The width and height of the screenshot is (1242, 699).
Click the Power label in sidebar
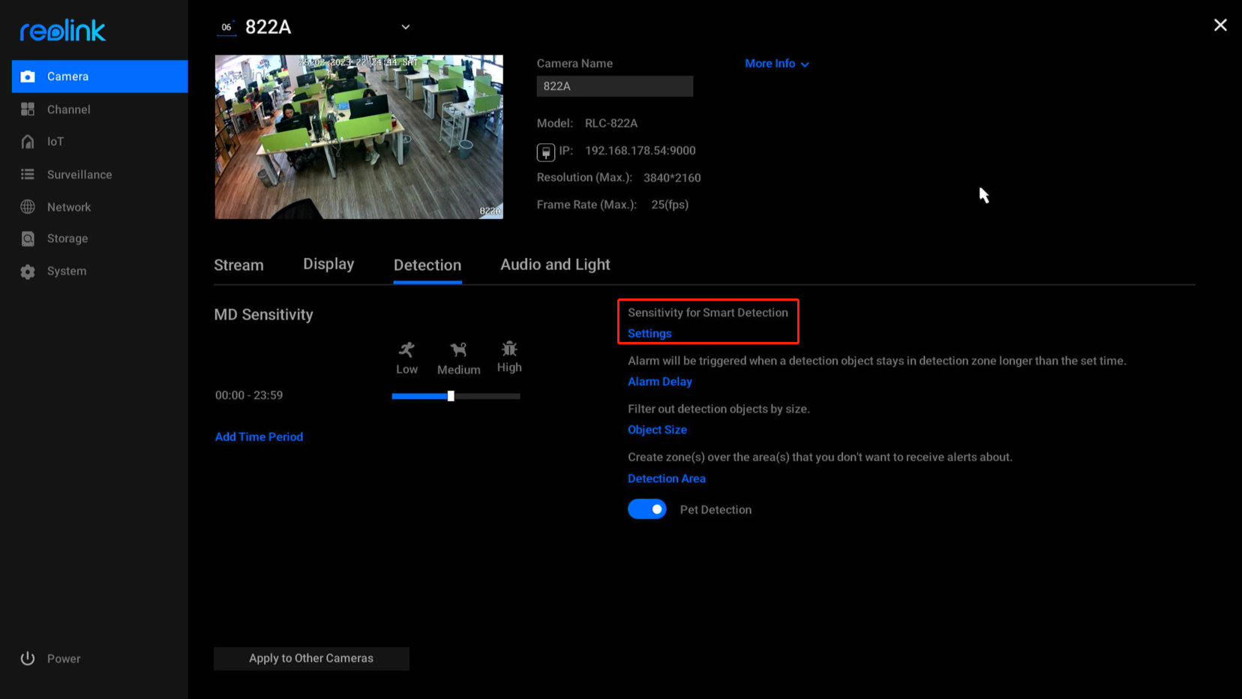(x=64, y=658)
